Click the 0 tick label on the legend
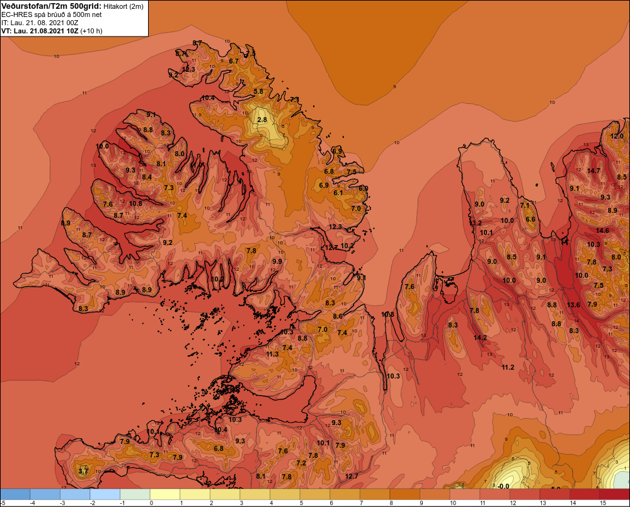Image resolution: width=630 pixels, height=507 pixels. click(151, 503)
